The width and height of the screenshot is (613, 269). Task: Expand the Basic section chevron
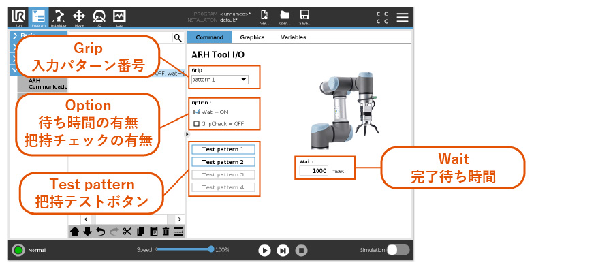15,35
